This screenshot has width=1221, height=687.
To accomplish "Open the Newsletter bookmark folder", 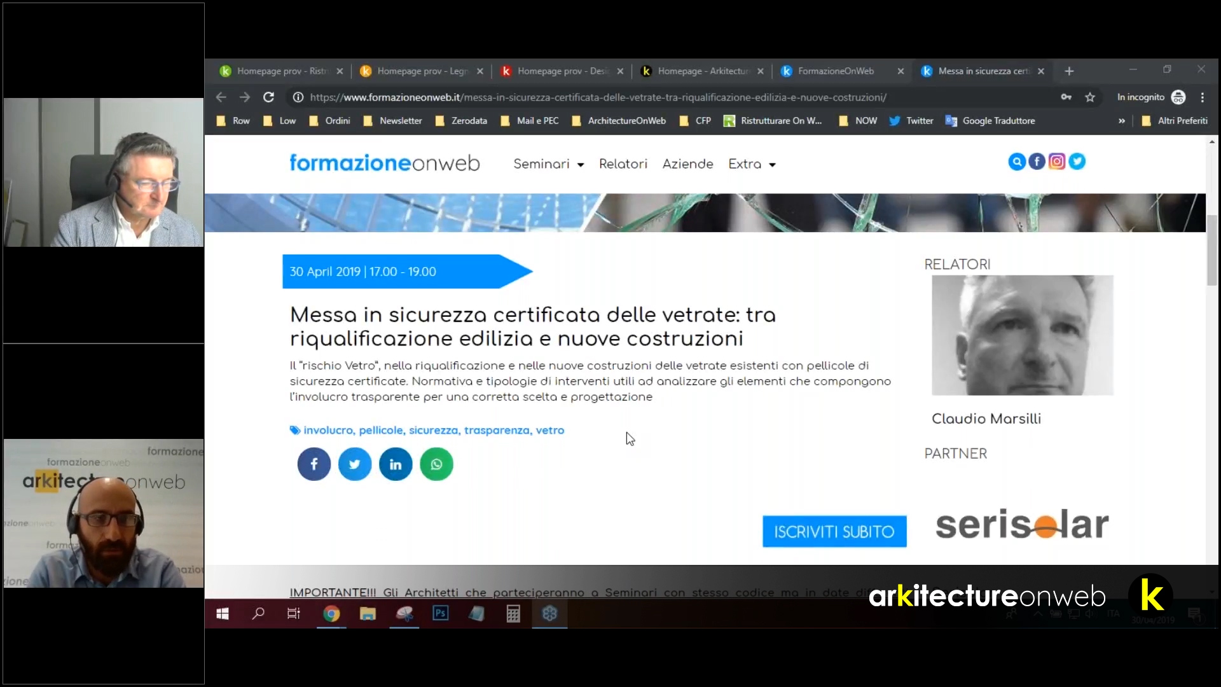I will [x=392, y=121].
